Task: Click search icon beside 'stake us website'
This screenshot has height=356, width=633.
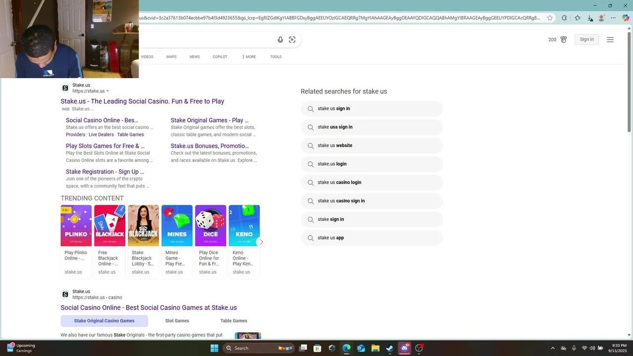Action: tap(311, 146)
